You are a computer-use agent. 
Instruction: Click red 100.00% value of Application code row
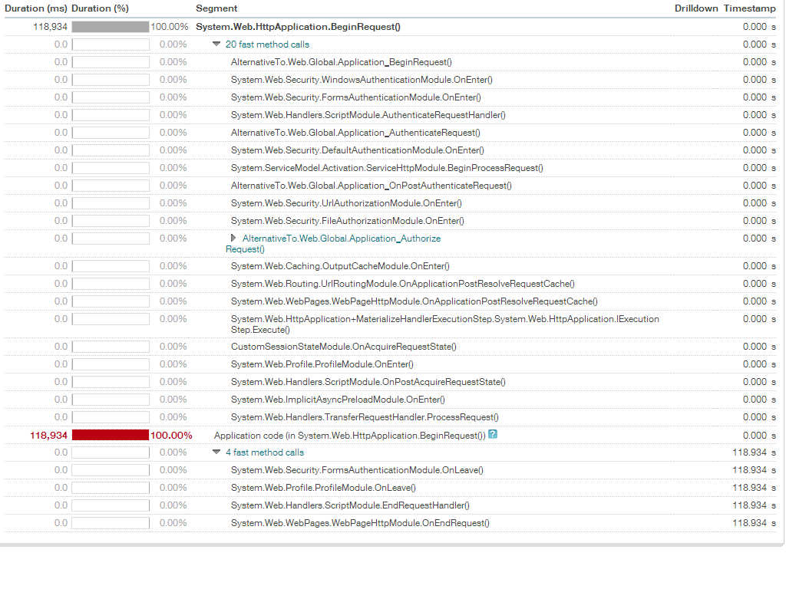(x=171, y=436)
